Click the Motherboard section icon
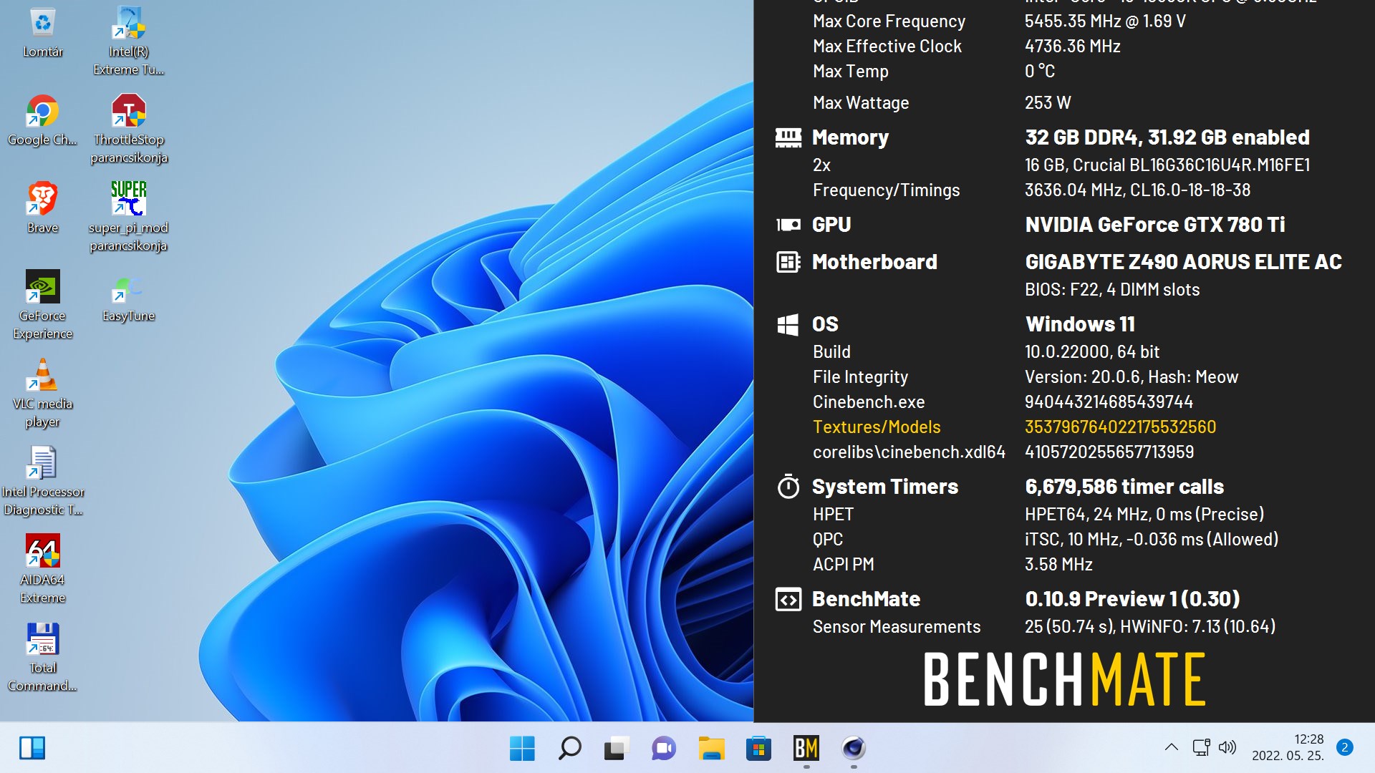 pos(788,262)
